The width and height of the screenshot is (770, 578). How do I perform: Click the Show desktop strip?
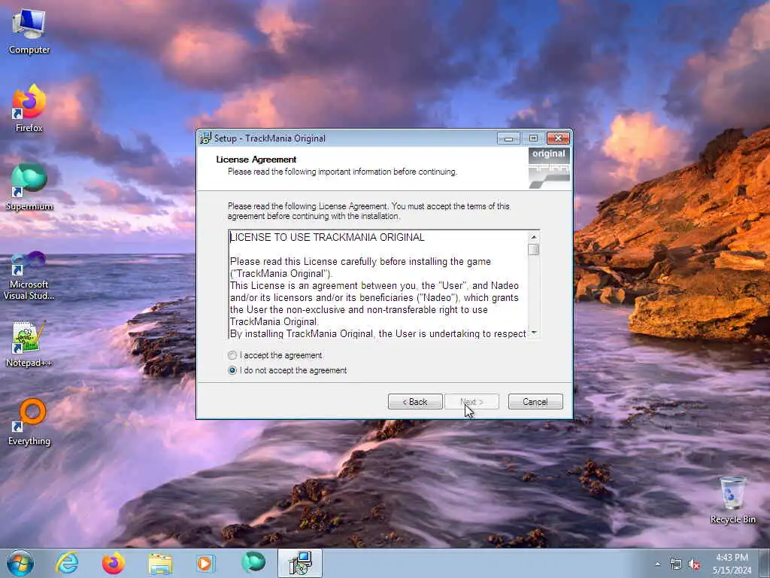[x=765, y=564]
